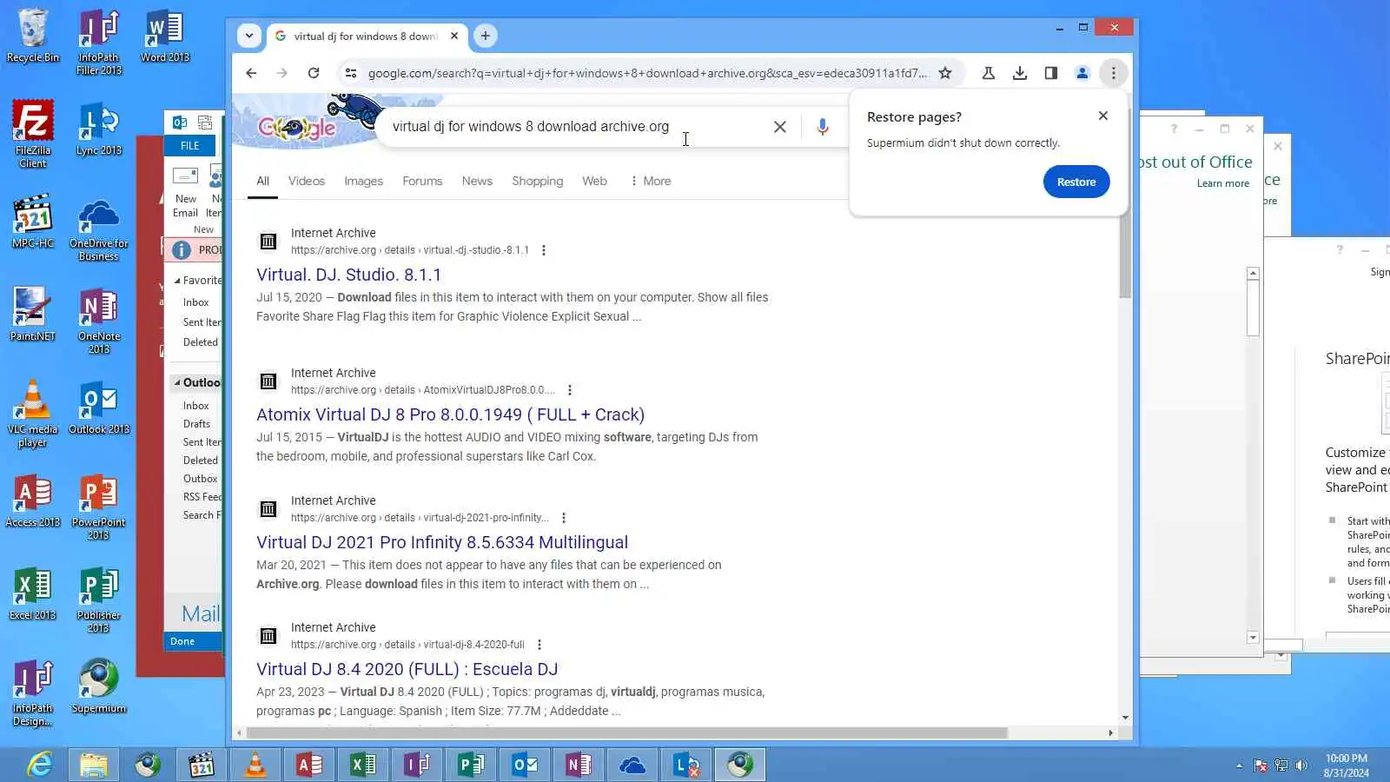Open the Paint.NET desktop icon

point(33,315)
